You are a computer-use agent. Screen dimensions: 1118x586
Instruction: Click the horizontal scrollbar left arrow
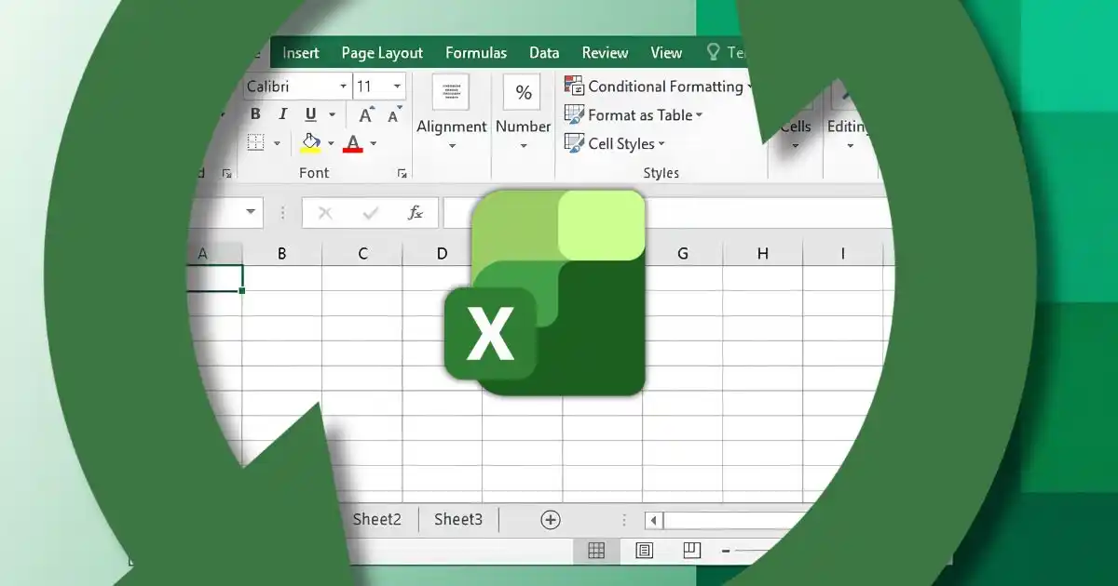654,520
